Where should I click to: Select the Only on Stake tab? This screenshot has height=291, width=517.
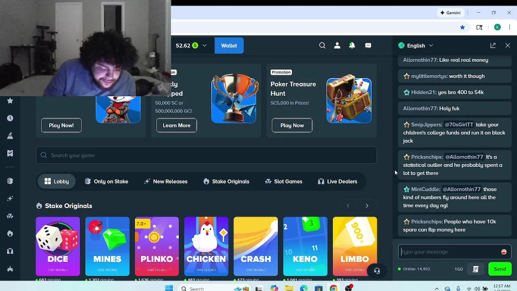[x=107, y=181]
